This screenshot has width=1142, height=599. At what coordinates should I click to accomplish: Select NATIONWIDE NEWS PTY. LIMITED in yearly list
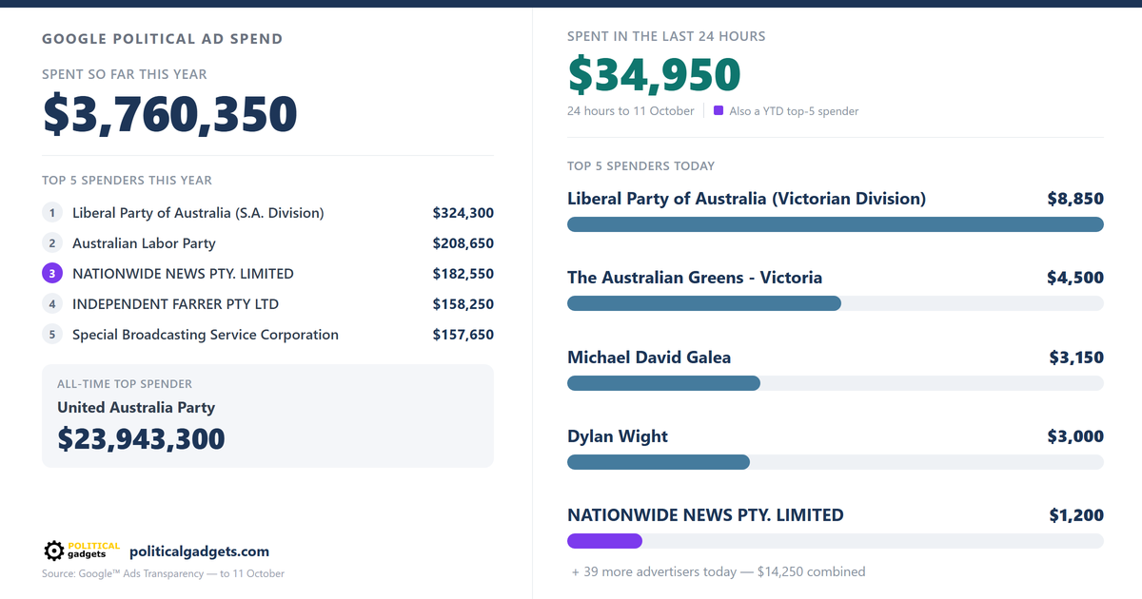183,274
